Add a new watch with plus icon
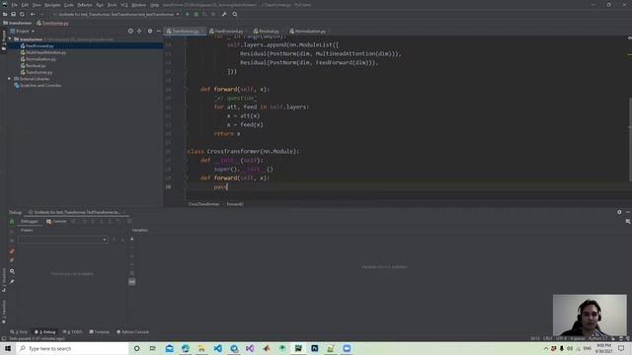Image resolution: width=632 pixels, height=355 pixels. tap(131, 239)
